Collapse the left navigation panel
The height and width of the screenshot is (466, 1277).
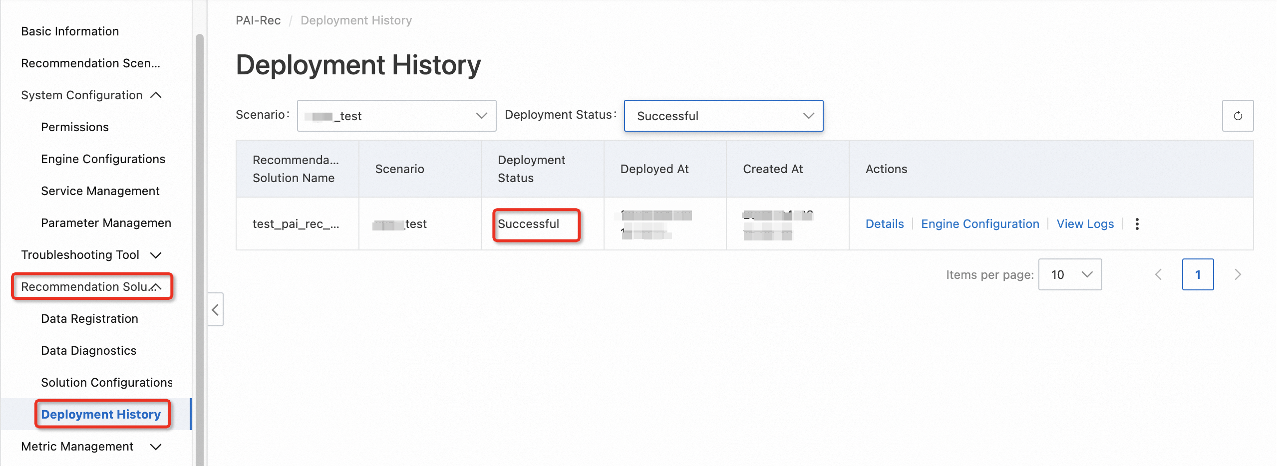(x=215, y=309)
